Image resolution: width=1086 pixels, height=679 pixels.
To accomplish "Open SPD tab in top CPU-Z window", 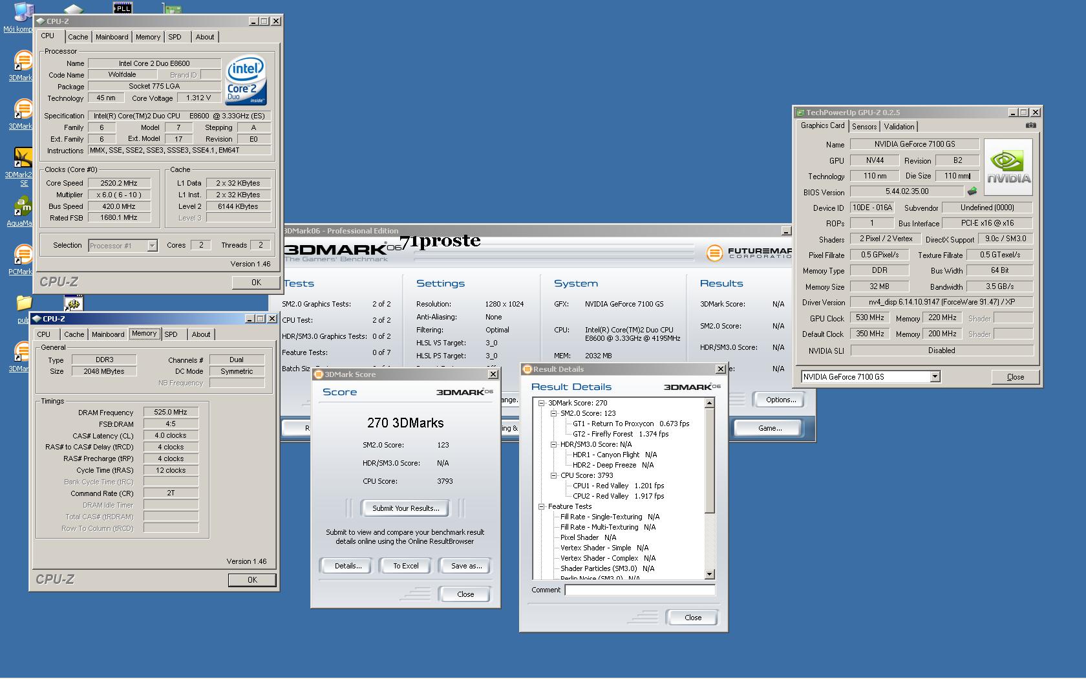I will tap(175, 37).
